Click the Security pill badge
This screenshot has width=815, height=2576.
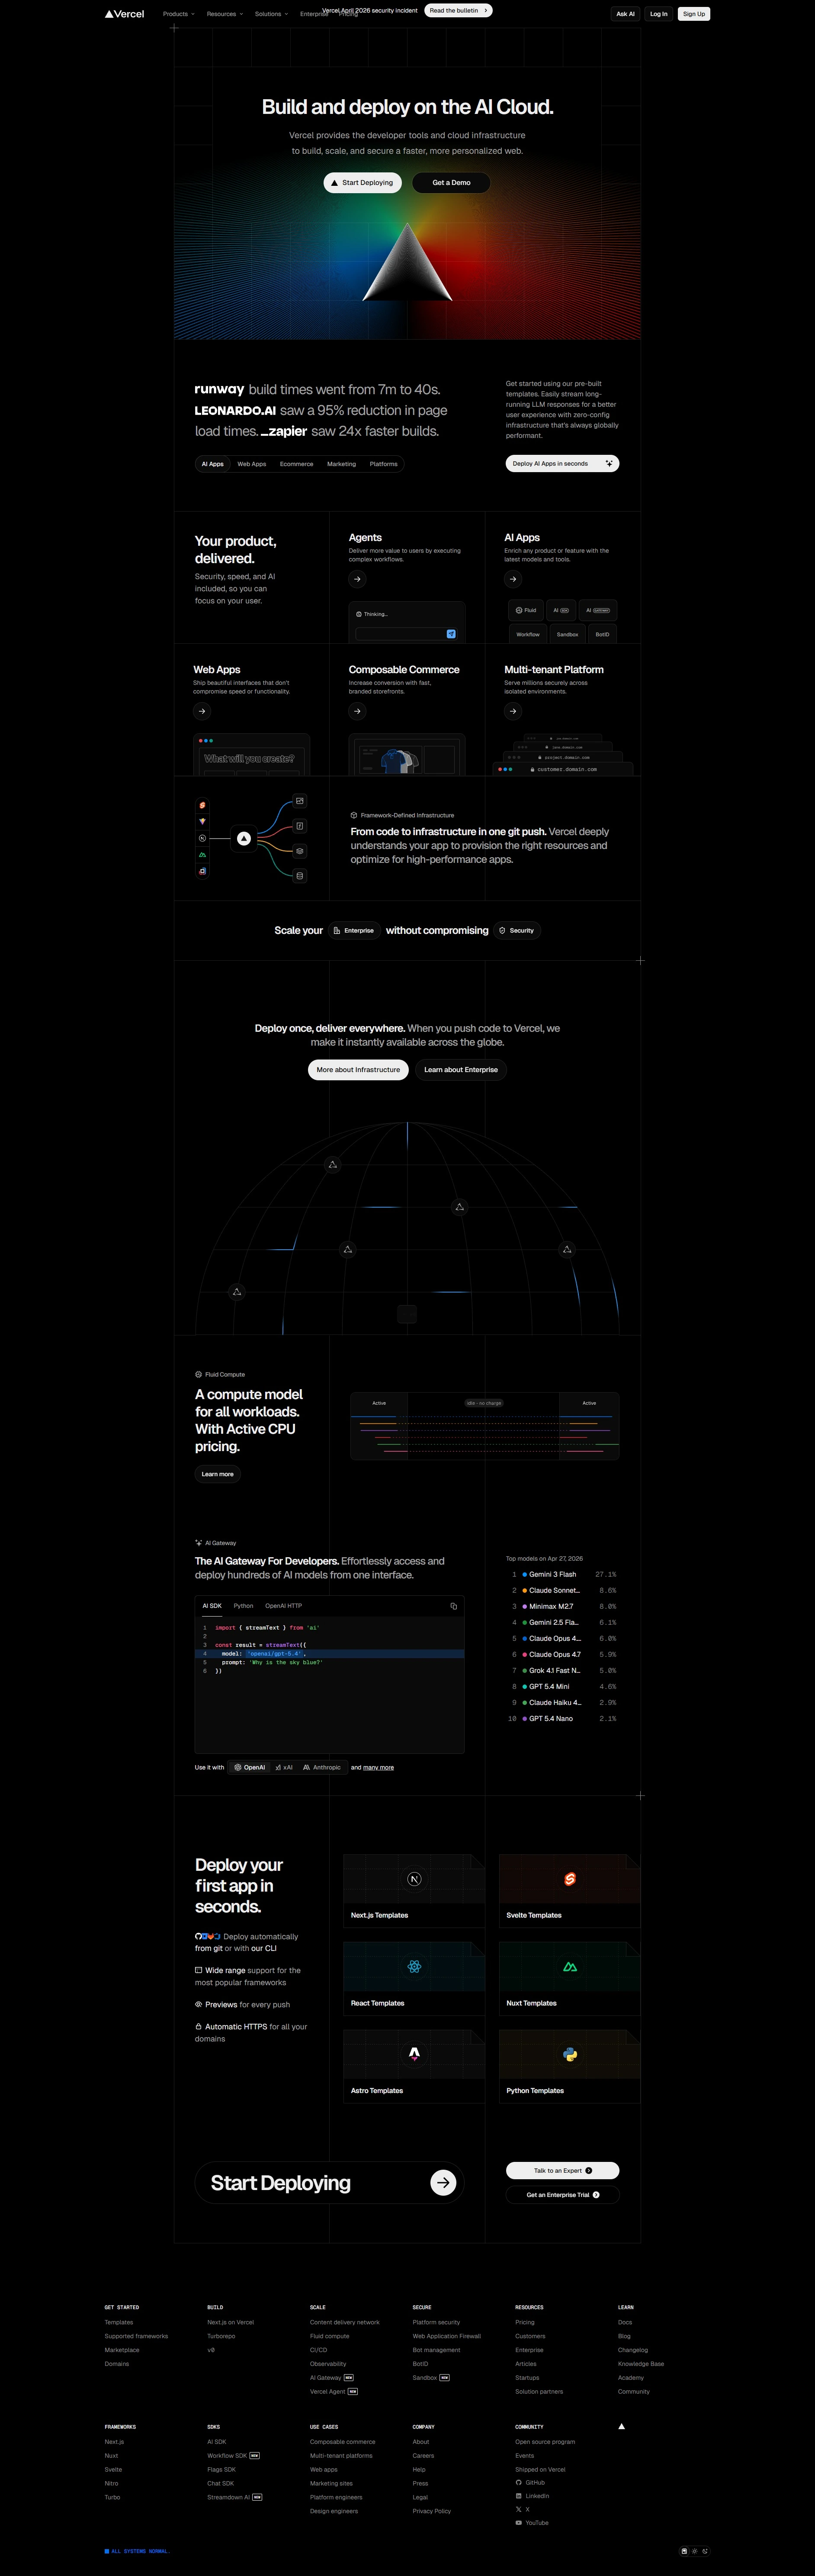(x=517, y=931)
